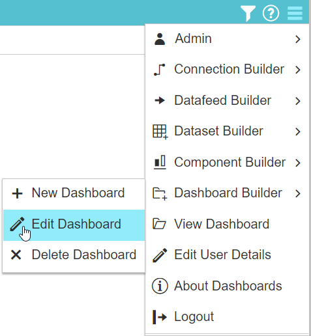Choose the Dataset Builder menu item
311x336 pixels.
click(227, 132)
